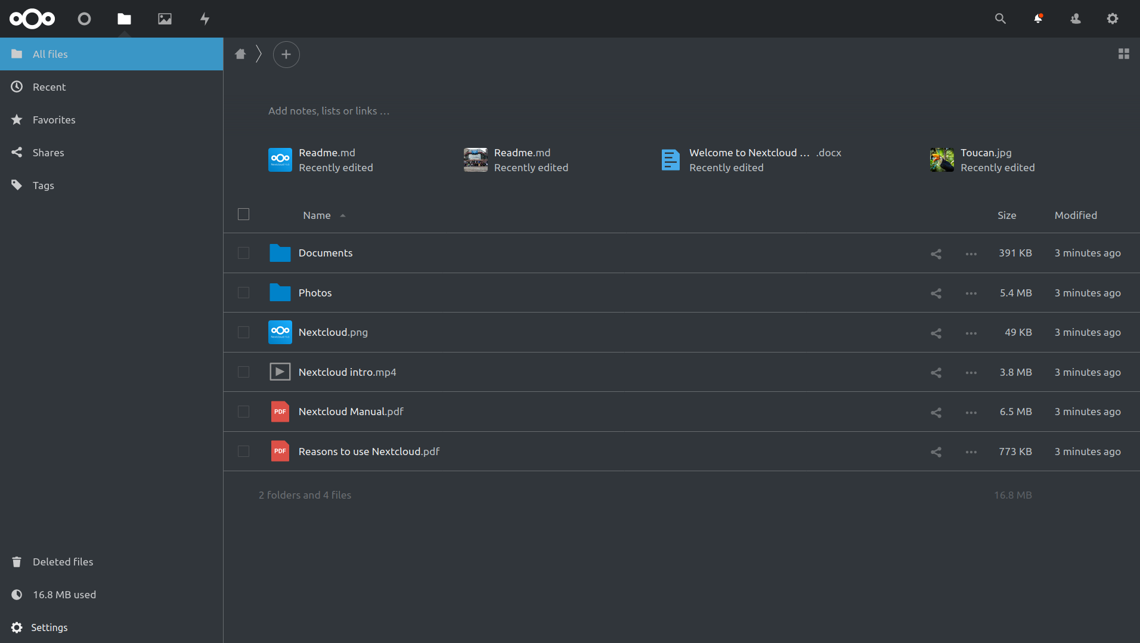Open the Photos folder name
Image resolution: width=1140 pixels, height=643 pixels.
(x=315, y=293)
